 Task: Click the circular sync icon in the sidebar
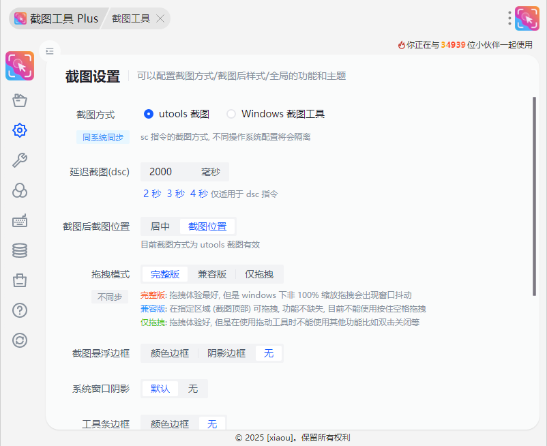tap(20, 340)
